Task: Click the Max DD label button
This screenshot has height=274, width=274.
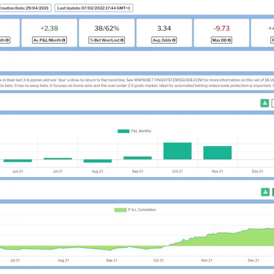Action: [221, 40]
